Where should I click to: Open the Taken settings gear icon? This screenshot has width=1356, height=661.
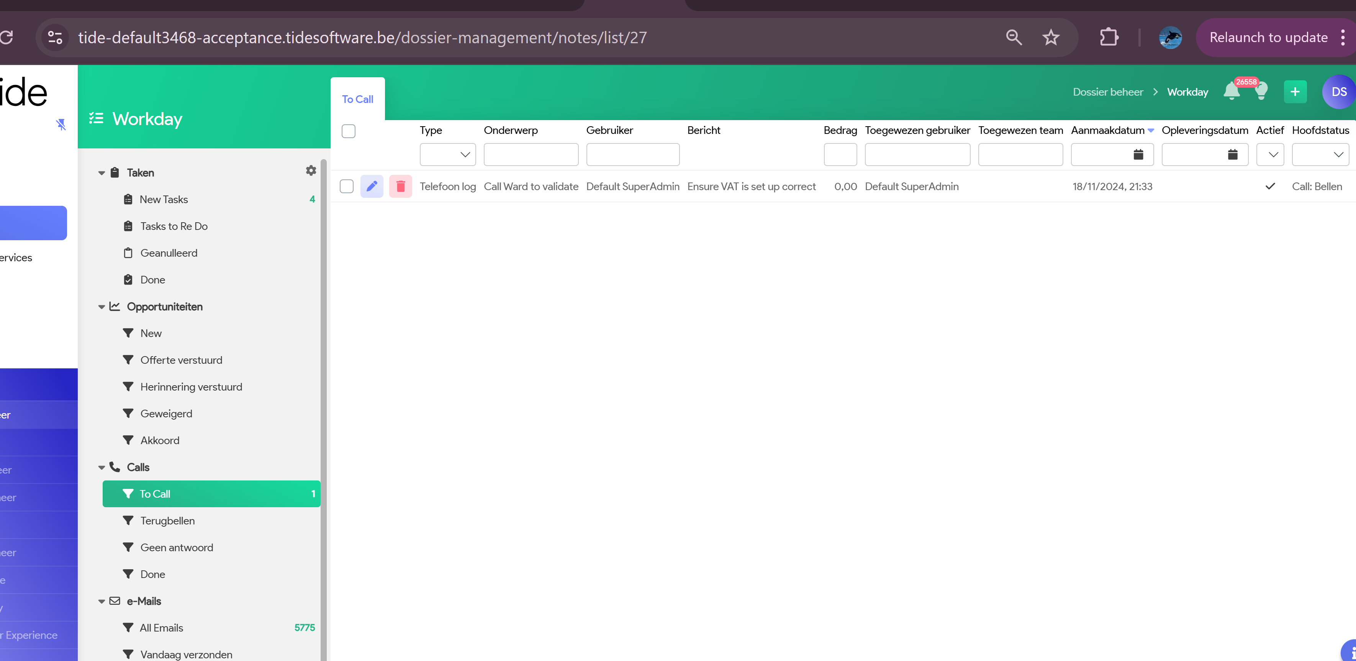point(311,170)
